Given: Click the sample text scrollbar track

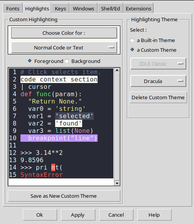Looking at the screenshot, I should pos(117,127).
